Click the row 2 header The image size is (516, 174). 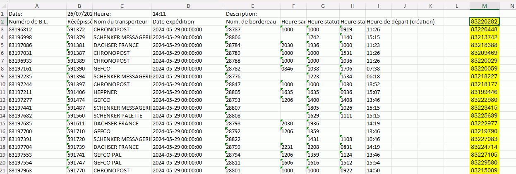[x=3, y=21]
